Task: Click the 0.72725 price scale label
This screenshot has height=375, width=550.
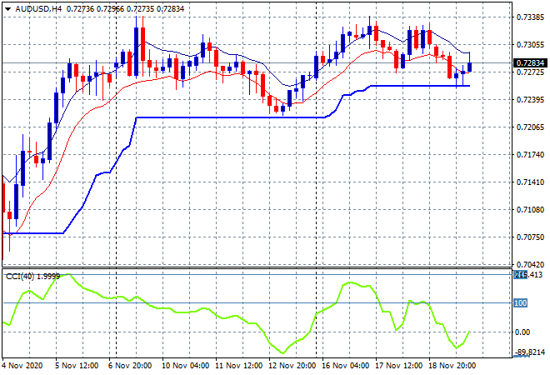Action: click(530, 72)
